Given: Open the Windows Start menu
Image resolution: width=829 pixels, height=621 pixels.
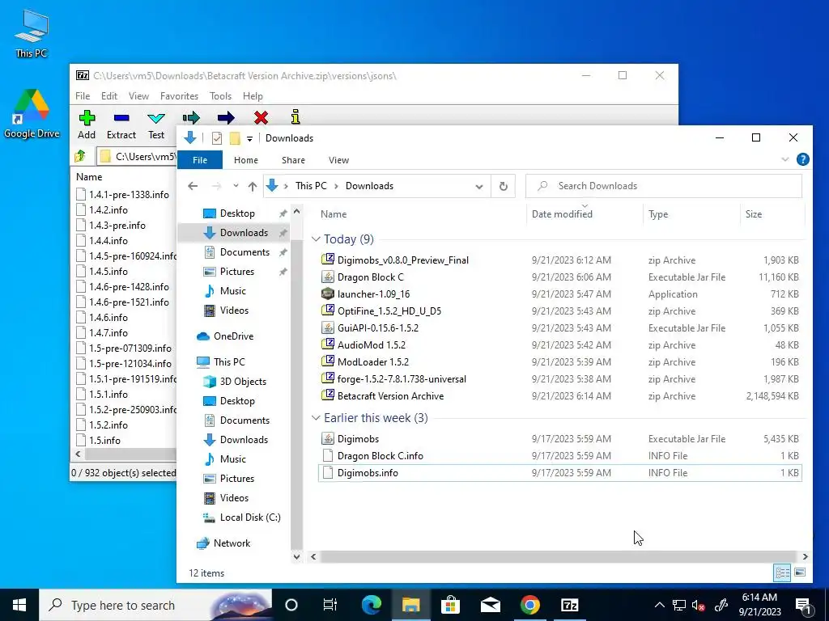Looking at the screenshot, I should click(x=19, y=605).
